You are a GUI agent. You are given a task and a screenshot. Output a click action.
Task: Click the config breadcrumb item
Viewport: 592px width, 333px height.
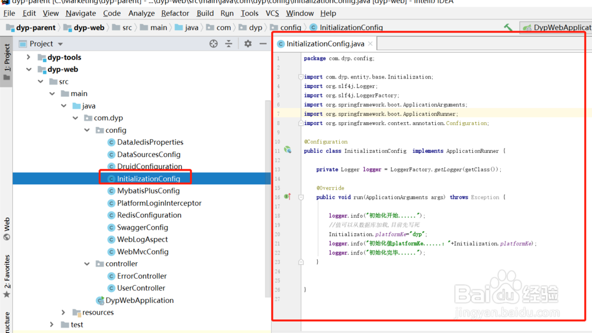coord(286,28)
